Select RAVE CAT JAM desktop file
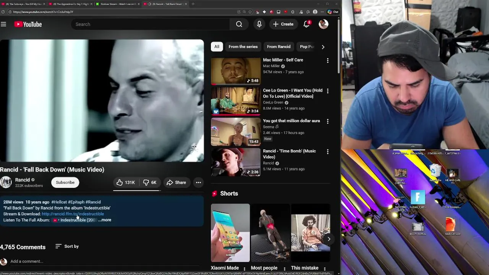 (452, 226)
